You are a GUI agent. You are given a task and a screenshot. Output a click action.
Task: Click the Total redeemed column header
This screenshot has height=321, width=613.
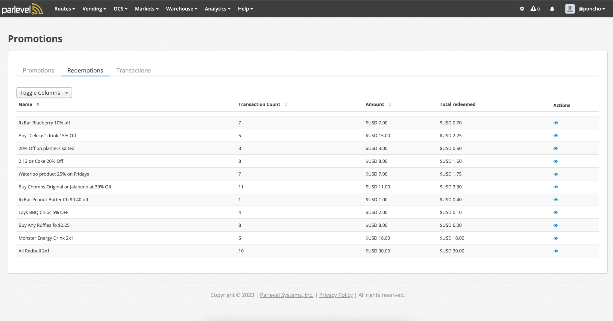coord(457,104)
